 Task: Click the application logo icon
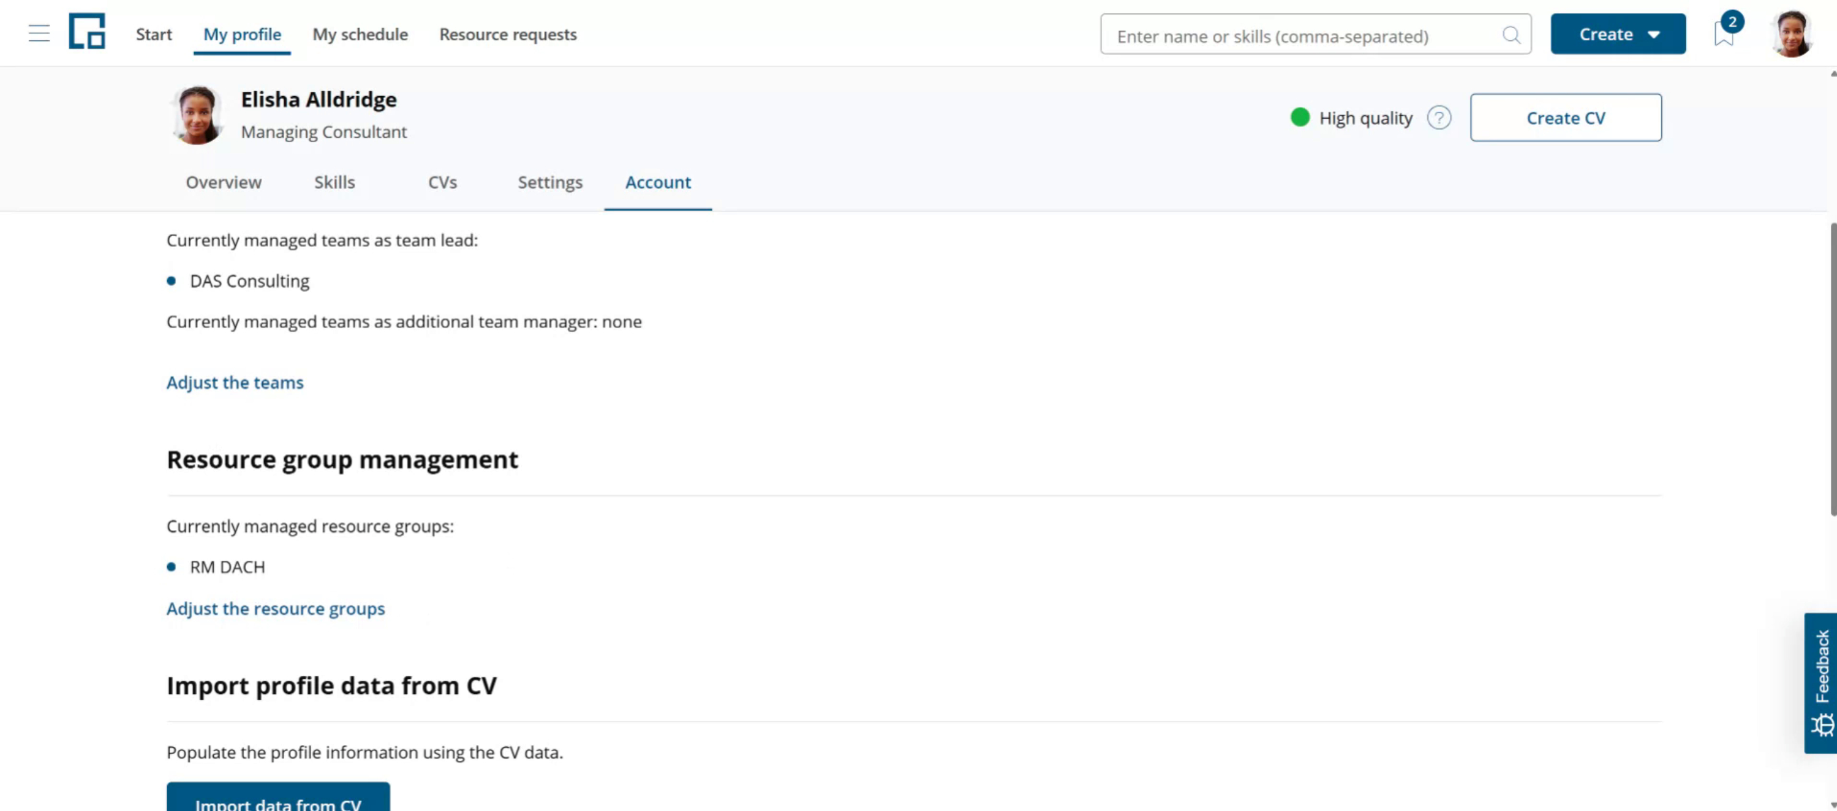pyautogui.click(x=87, y=31)
